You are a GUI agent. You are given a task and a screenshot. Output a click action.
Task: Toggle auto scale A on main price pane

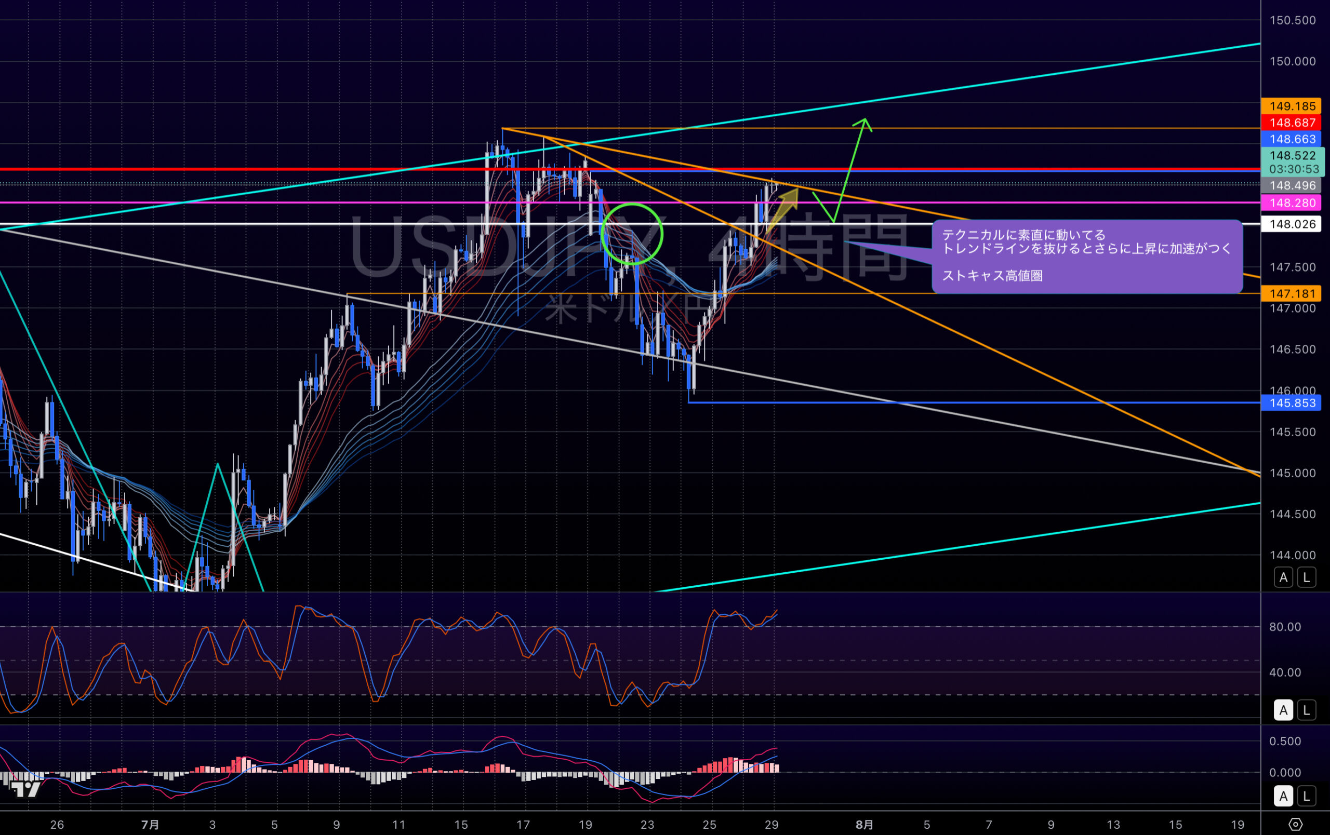tap(1283, 578)
